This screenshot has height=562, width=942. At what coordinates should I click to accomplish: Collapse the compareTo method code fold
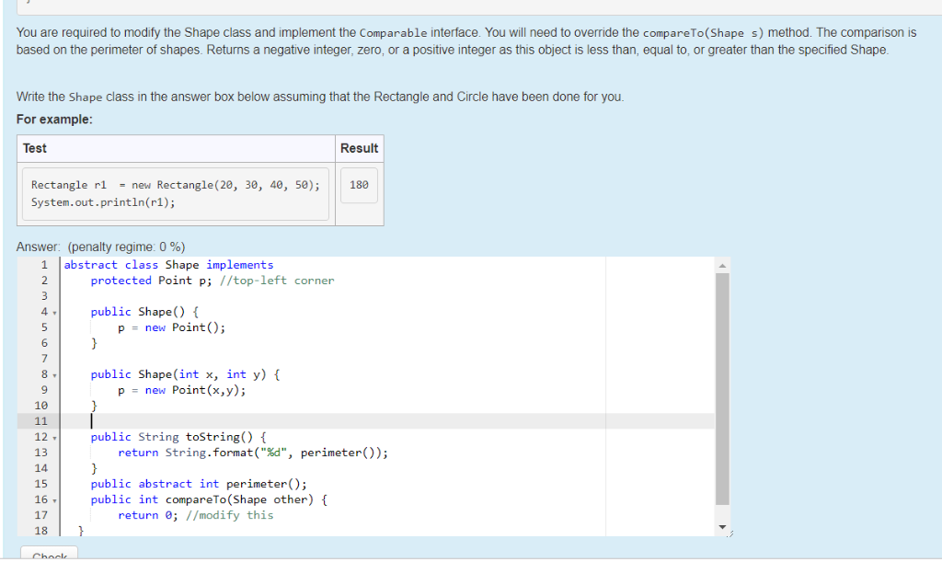click(52, 499)
